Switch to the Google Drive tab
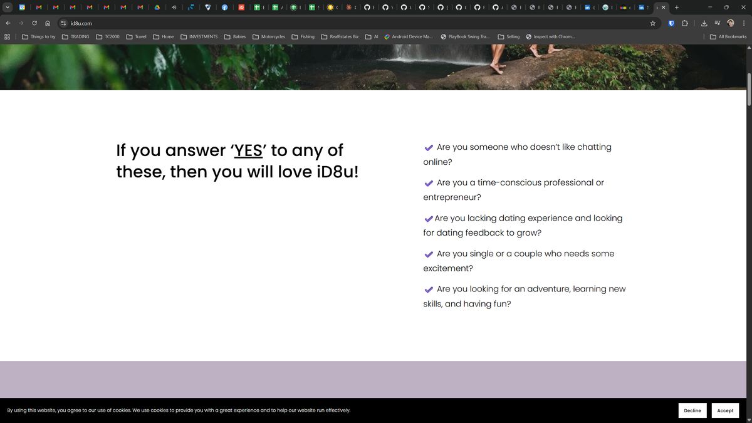The width and height of the screenshot is (752, 423). coord(157,8)
